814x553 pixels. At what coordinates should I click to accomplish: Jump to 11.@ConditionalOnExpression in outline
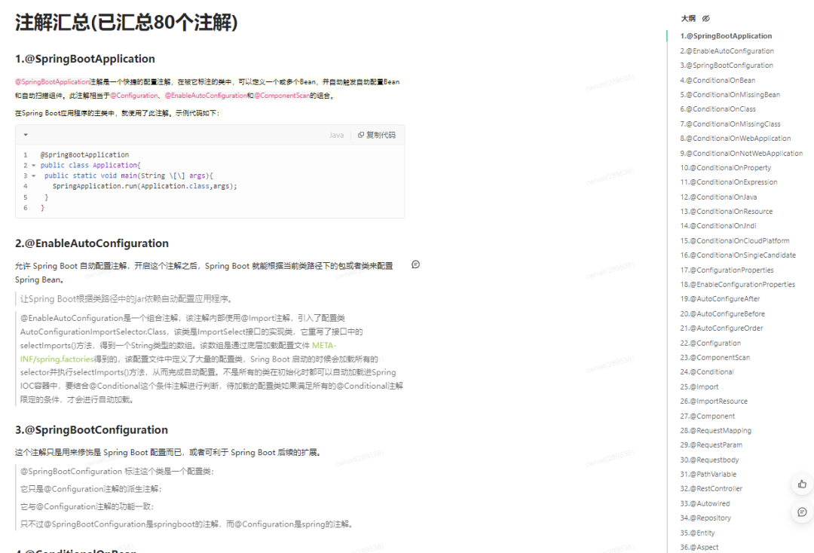(x=728, y=182)
